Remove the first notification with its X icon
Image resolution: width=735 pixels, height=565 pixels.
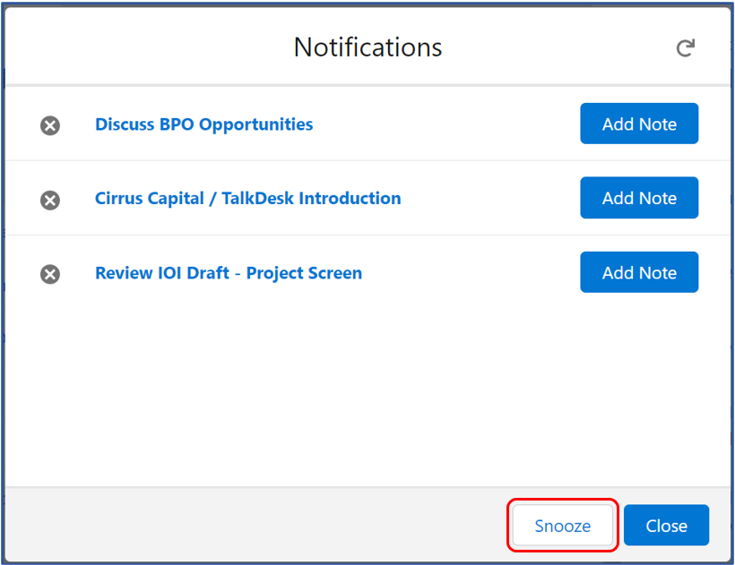tap(50, 125)
